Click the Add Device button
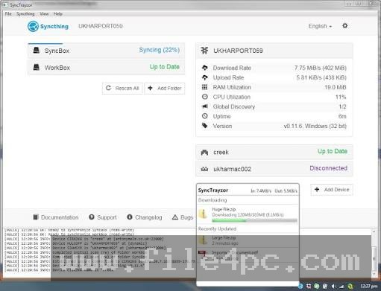Image resolution: width=381 pixels, height=291 pixels. click(332, 190)
